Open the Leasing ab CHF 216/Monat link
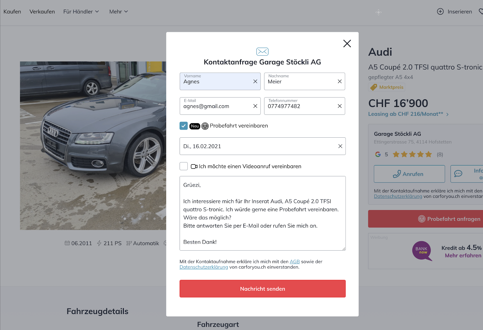The height and width of the screenshot is (330, 483). (x=408, y=114)
